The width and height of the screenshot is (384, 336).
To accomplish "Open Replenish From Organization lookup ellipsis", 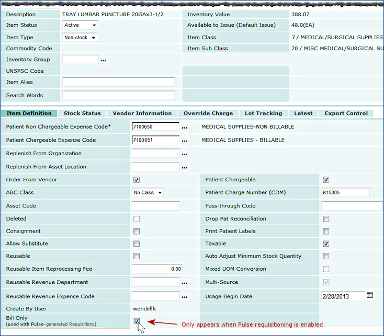I will pyautogui.click(x=184, y=154).
